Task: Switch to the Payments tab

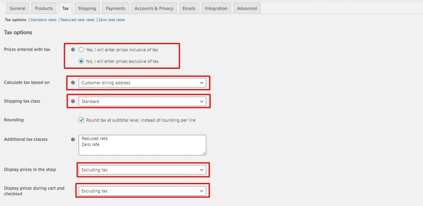Action: pos(116,8)
